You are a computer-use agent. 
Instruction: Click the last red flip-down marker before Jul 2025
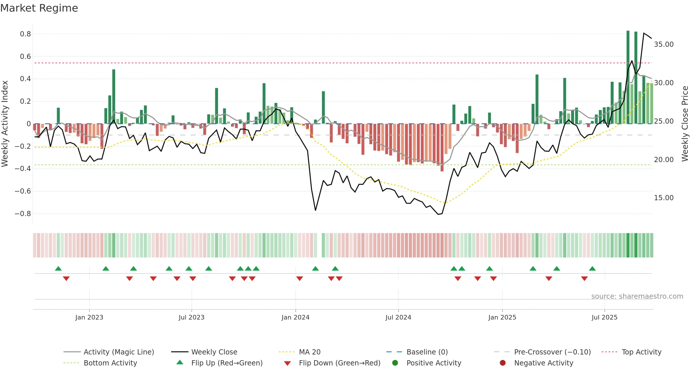(584, 278)
